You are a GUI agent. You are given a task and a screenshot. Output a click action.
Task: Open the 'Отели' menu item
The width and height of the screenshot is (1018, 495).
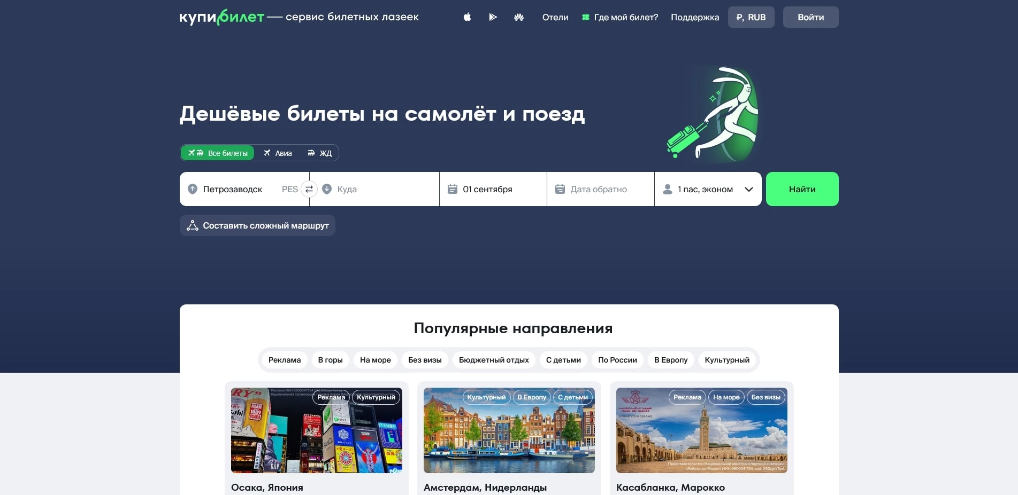click(x=555, y=17)
